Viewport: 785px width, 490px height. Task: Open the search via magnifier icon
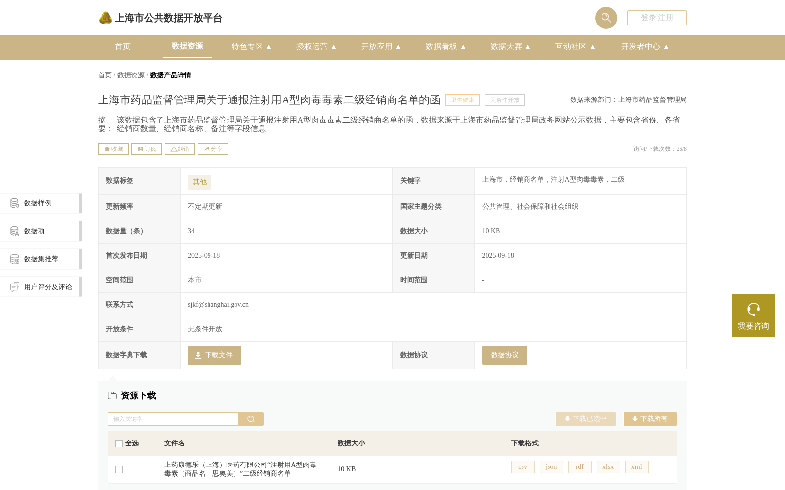tap(606, 18)
